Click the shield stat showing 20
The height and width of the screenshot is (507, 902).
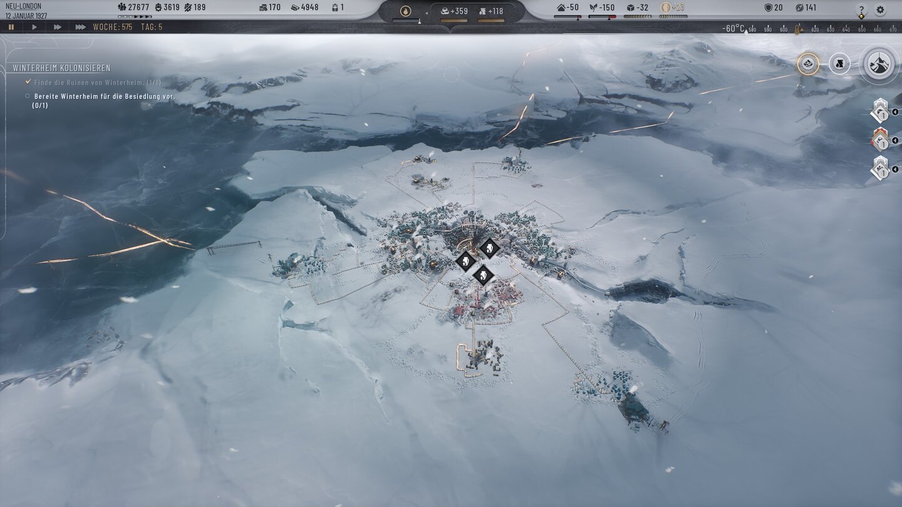coord(769,8)
